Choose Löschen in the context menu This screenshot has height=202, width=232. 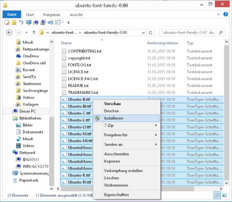(x=127, y=178)
